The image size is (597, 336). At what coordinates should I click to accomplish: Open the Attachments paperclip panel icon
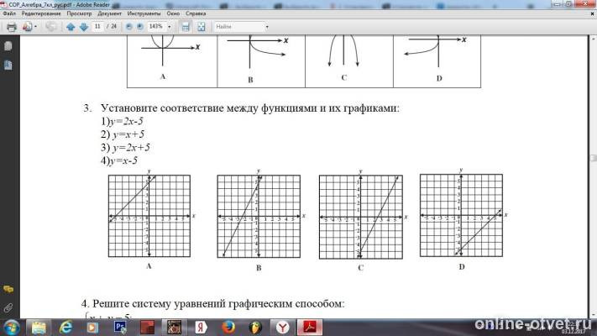[8, 307]
